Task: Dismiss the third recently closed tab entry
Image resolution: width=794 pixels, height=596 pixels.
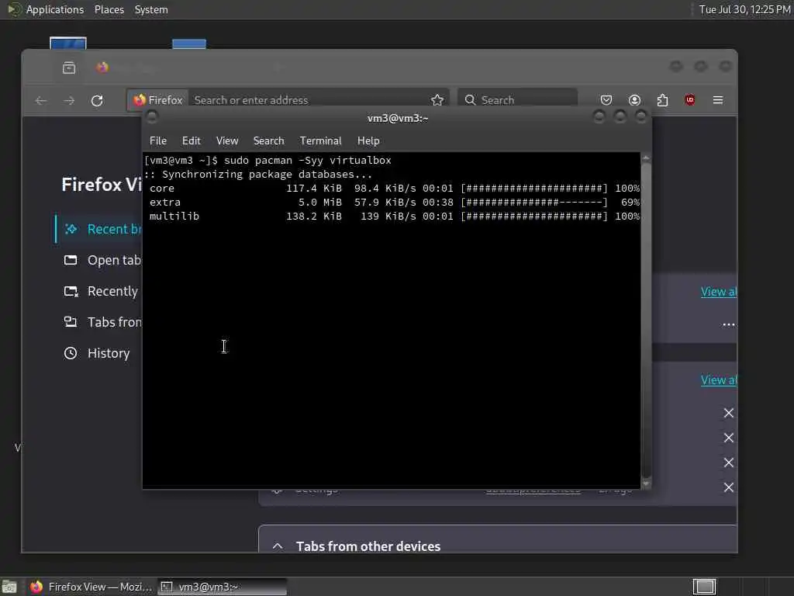Action: 729,463
